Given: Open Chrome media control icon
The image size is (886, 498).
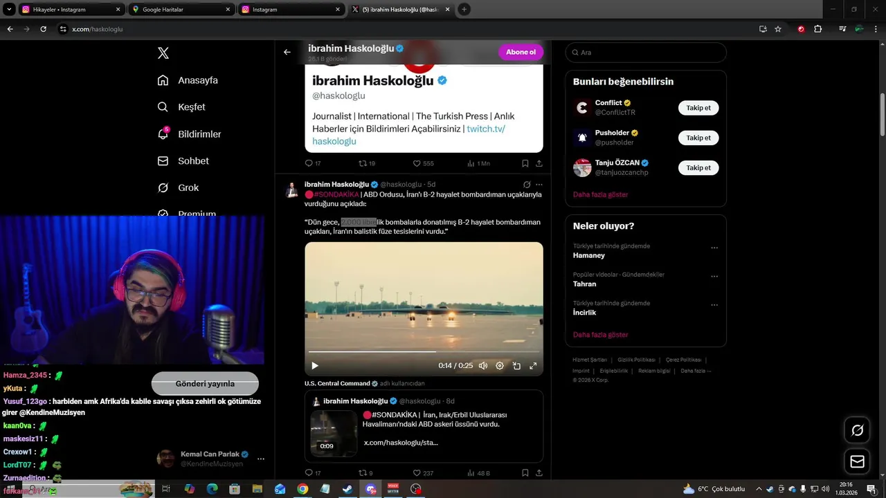Looking at the screenshot, I should click(842, 29).
